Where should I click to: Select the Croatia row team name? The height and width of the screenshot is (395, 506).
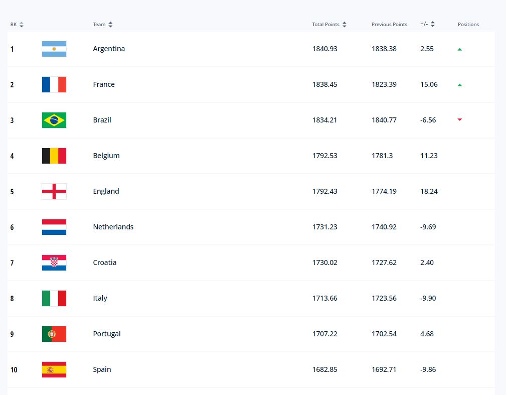coord(104,262)
